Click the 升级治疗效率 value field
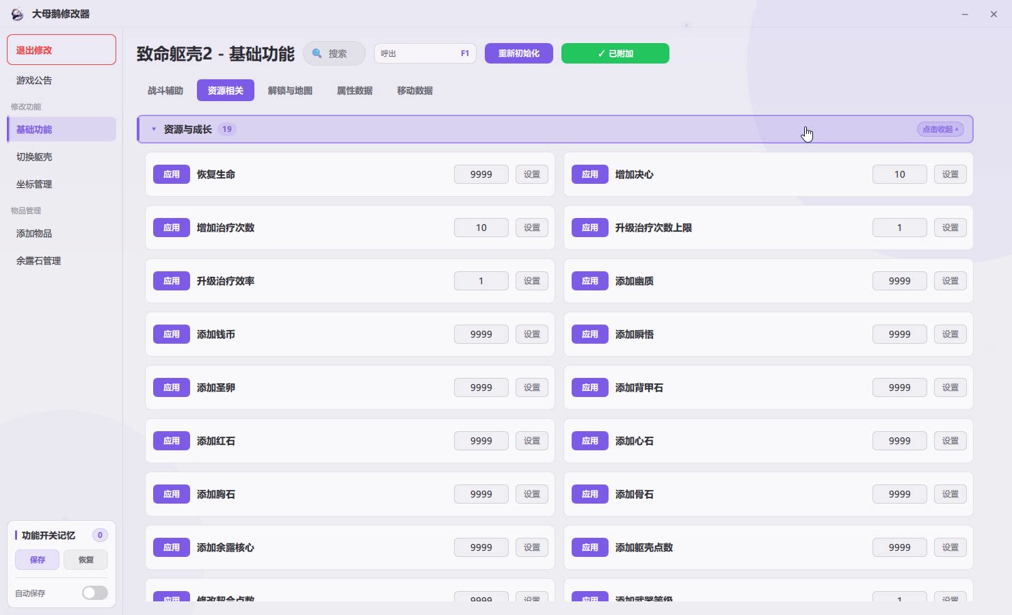The height and width of the screenshot is (615, 1012). coord(481,281)
